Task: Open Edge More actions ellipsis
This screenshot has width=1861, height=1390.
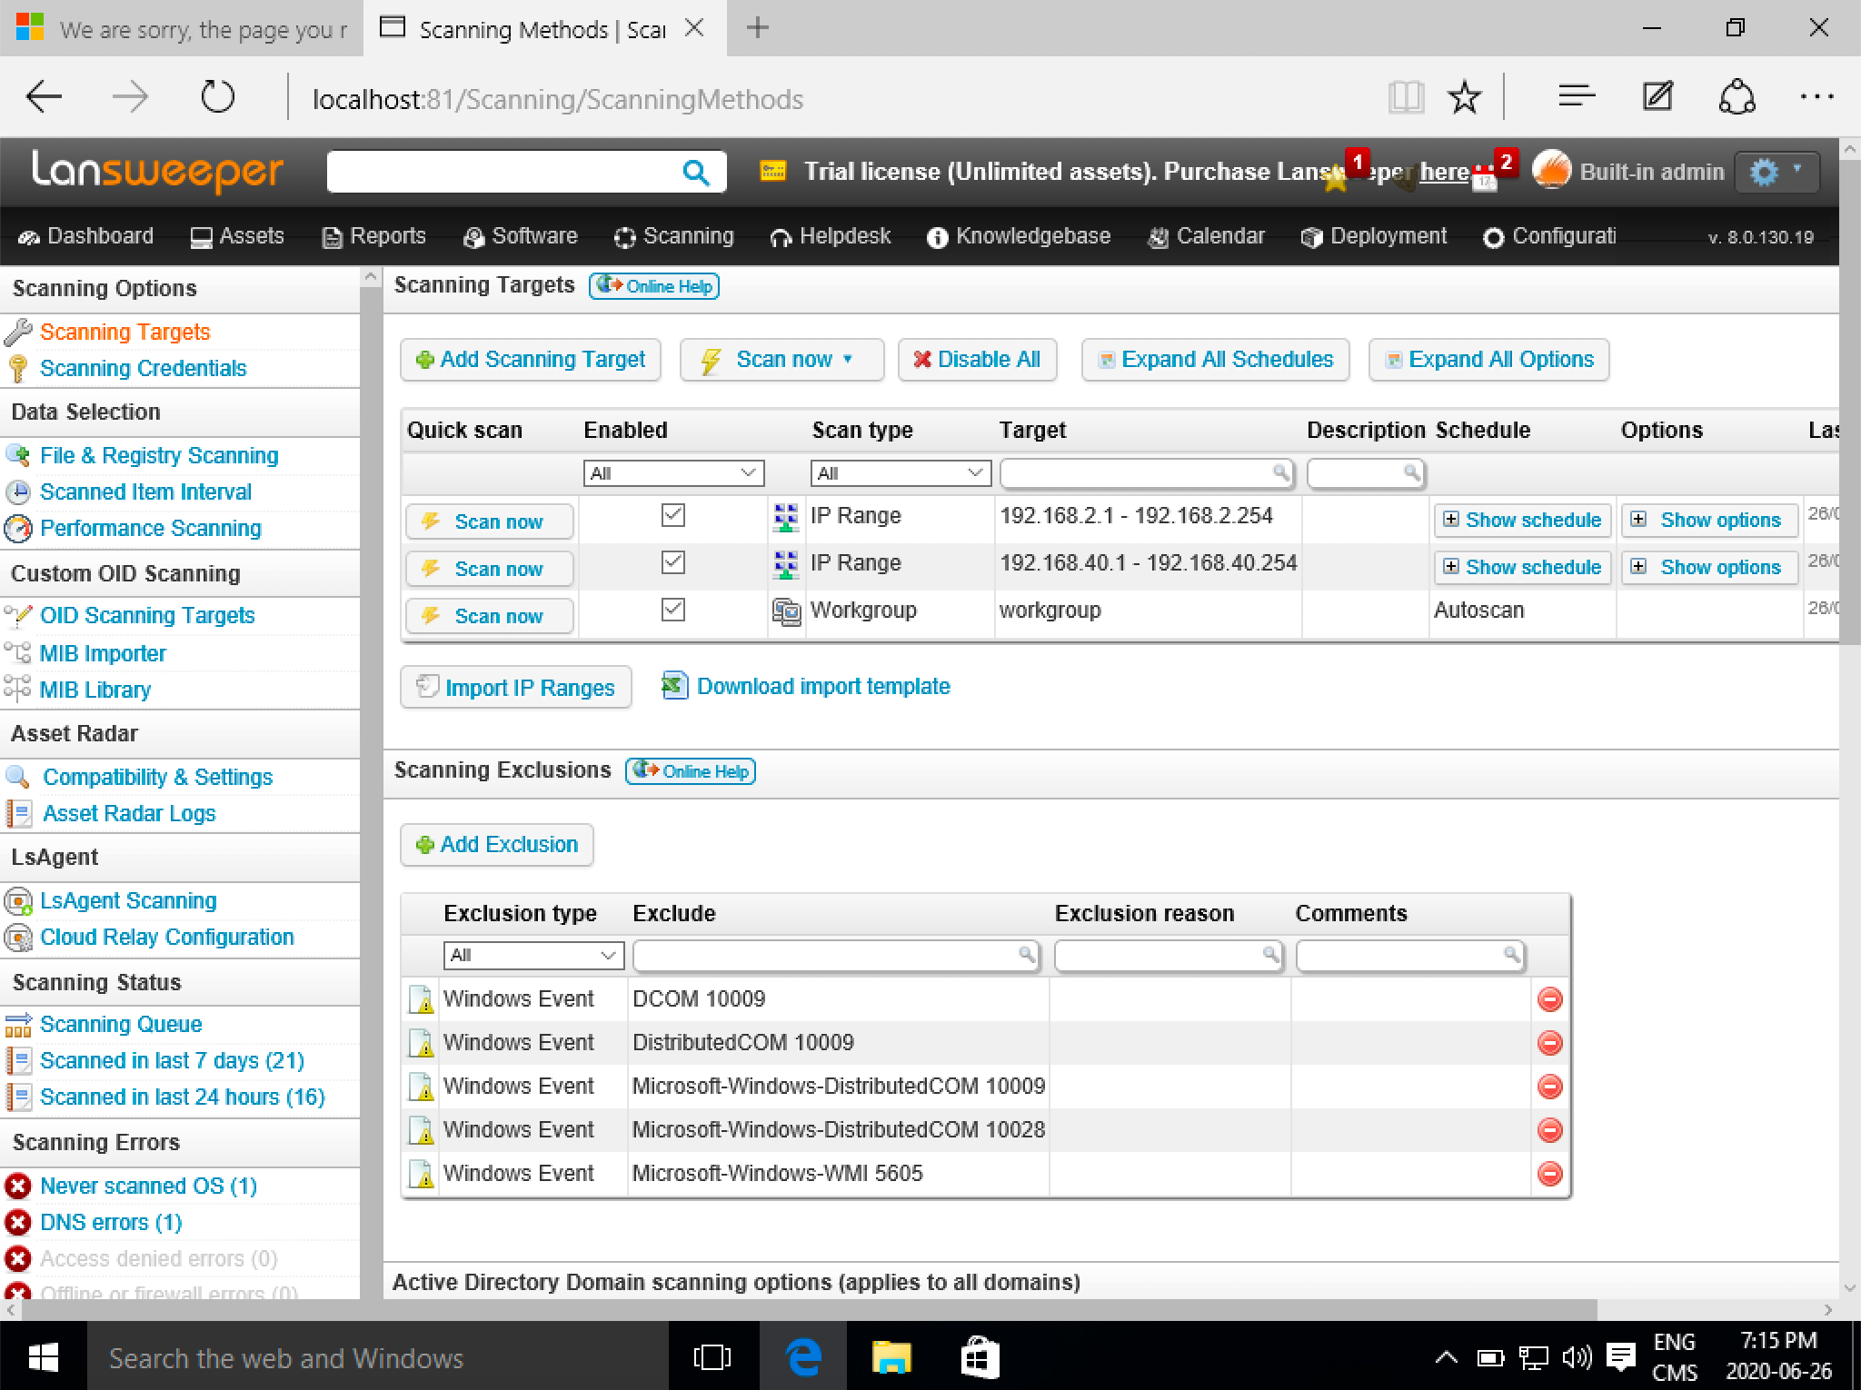Action: tap(1816, 96)
